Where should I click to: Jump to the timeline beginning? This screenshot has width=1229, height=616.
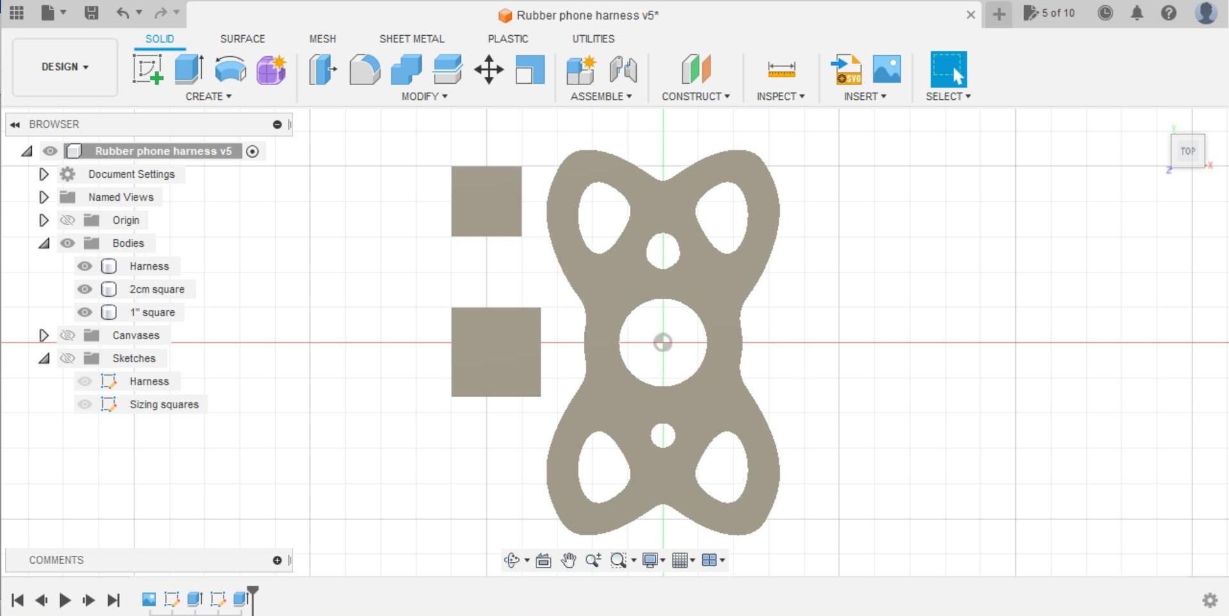click(17, 600)
